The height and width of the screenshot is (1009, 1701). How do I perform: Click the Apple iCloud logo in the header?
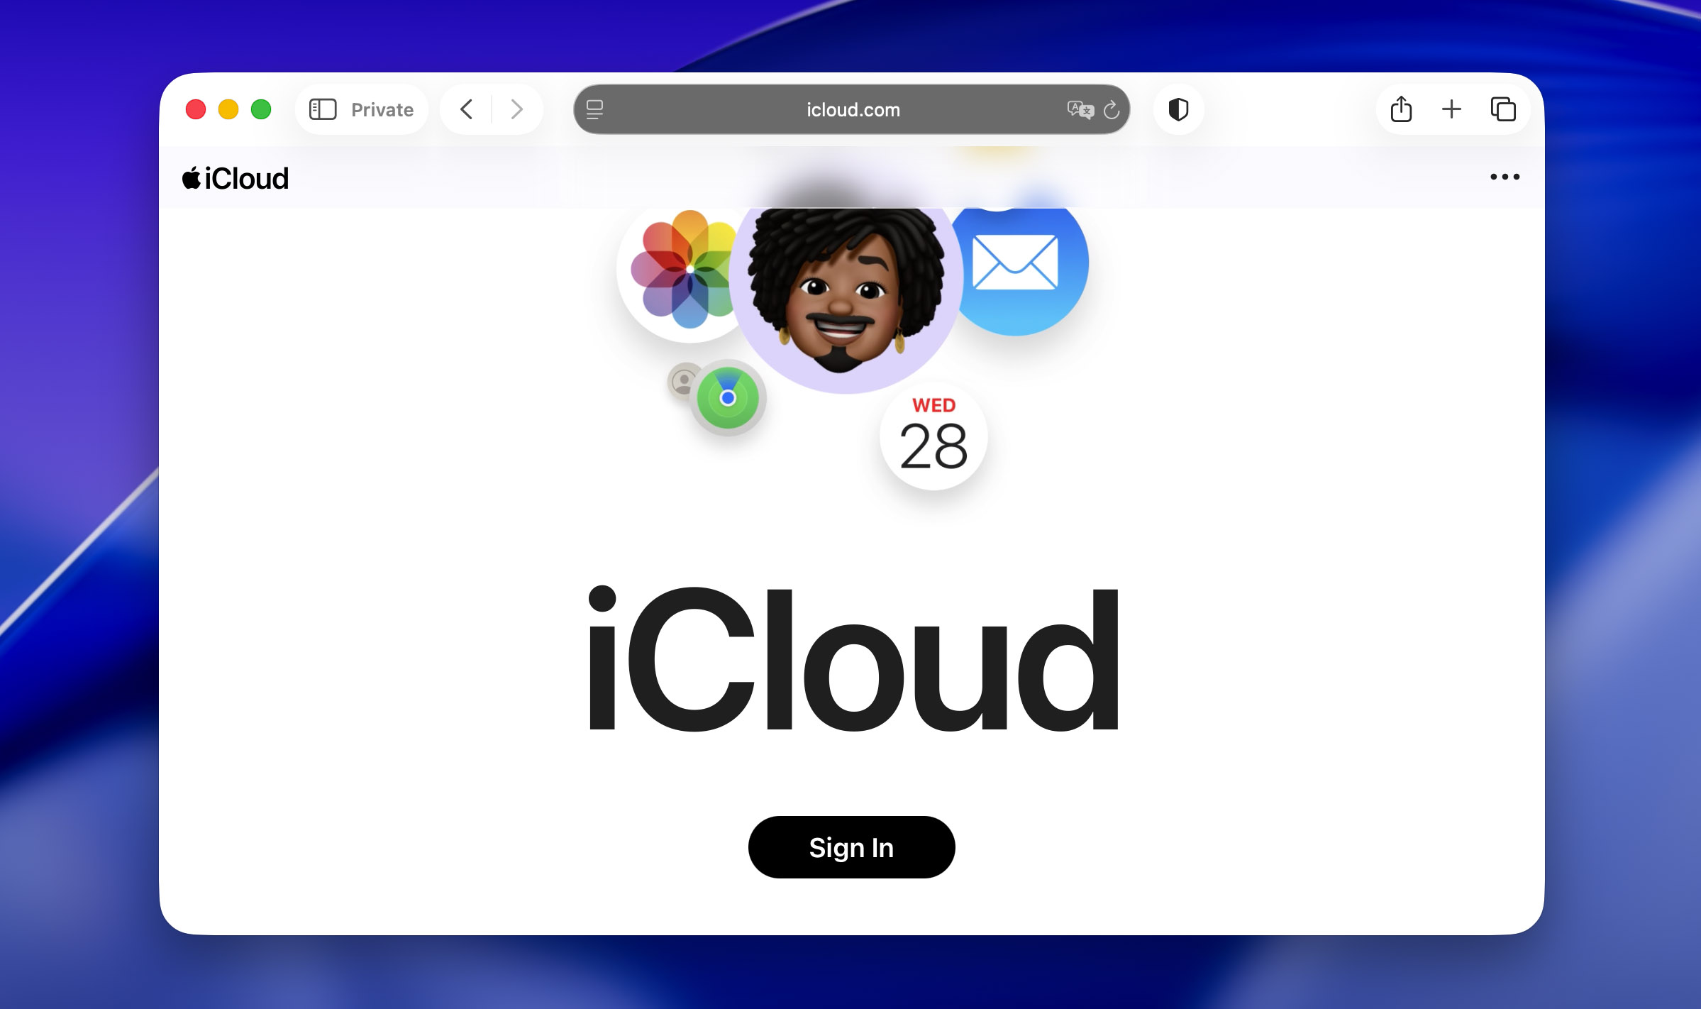(x=236, y=178)
